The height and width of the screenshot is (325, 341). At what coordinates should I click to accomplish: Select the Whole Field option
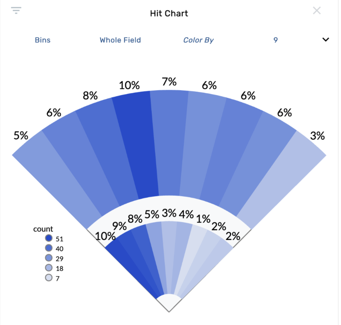pyautogui.click(x=120, y=40)
